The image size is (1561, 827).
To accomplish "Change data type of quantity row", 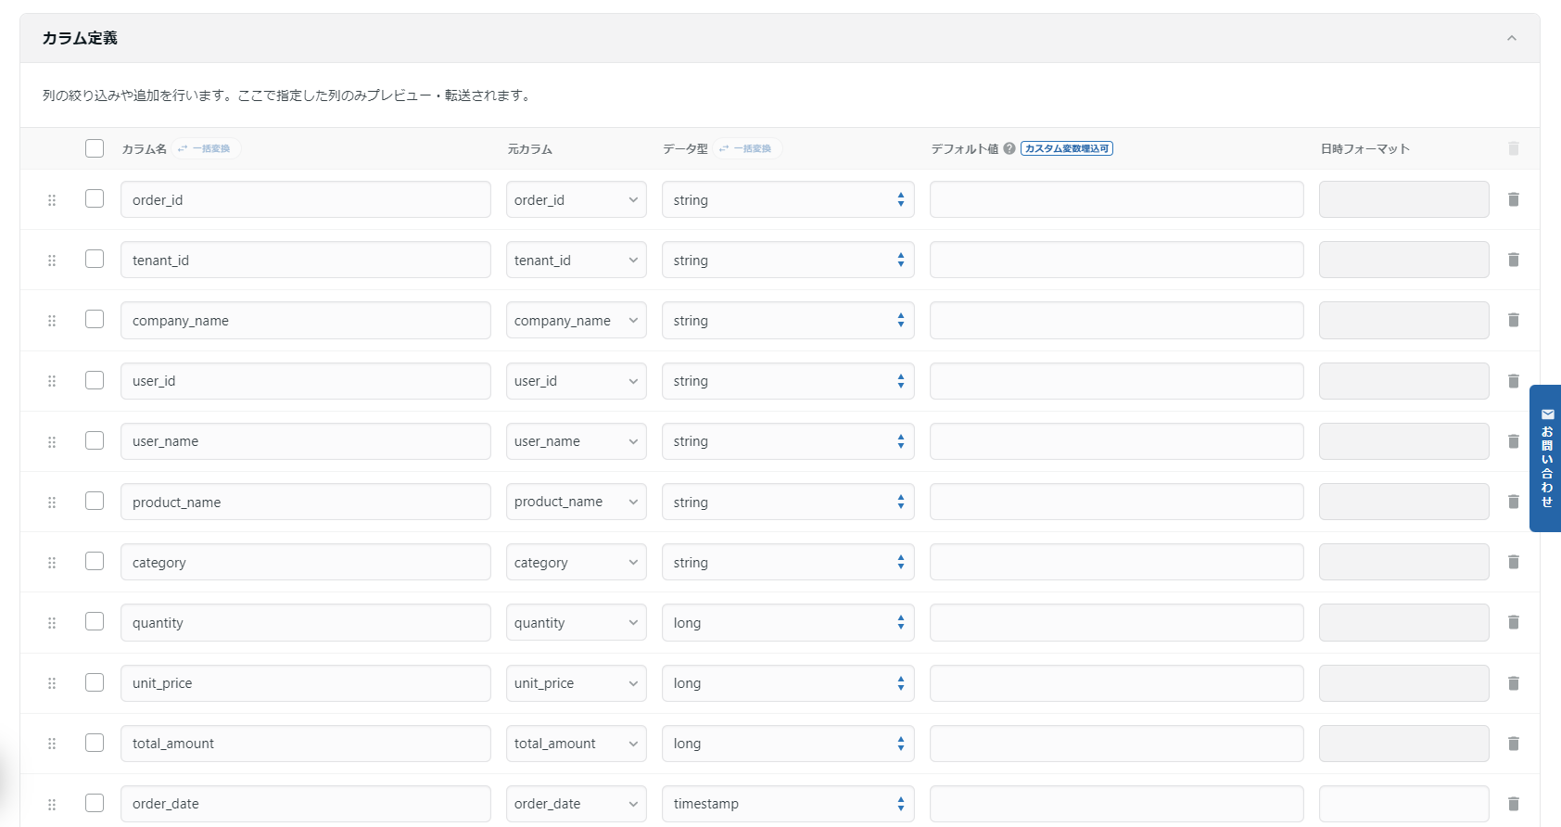I will click(x=787, y=623).
